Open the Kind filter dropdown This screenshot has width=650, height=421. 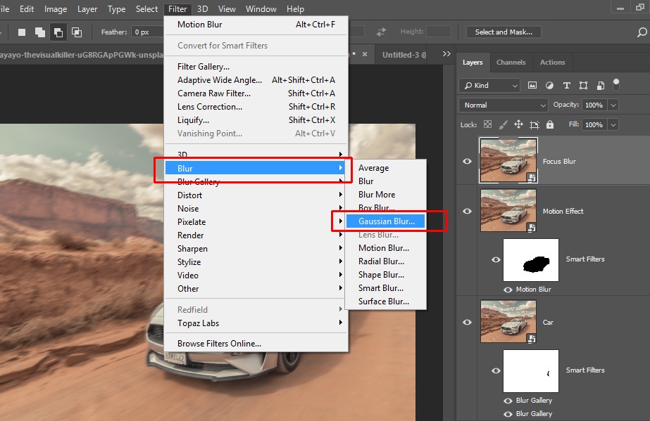(489, 85)
